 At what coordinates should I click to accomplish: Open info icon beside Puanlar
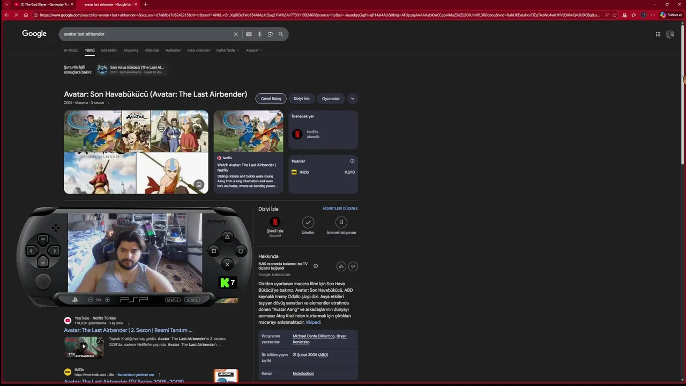pyautogui.click(x=352, y=161)
